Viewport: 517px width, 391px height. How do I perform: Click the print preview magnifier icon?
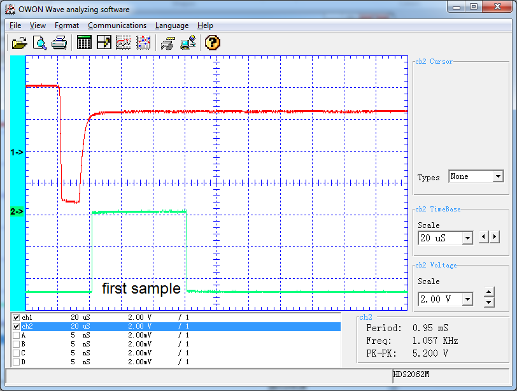click(39, 43)
